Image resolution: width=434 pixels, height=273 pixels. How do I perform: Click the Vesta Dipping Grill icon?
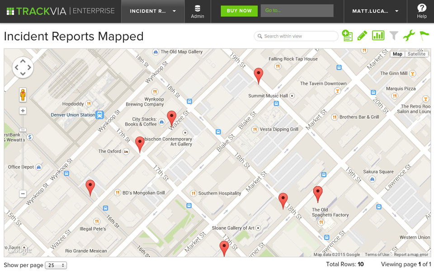coord(255,129)
